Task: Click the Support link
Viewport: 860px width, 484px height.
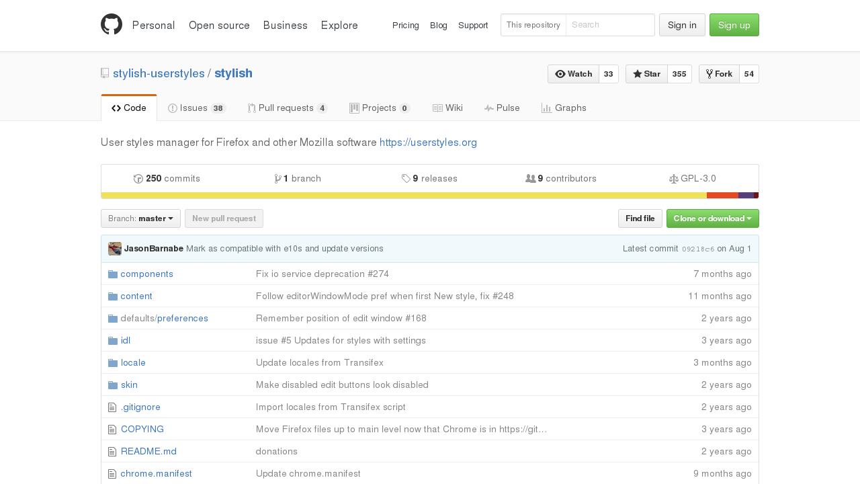Action: point(473,25)
